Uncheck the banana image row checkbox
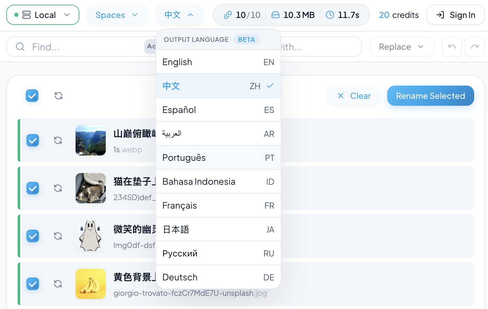 click(x=33, y=284)
